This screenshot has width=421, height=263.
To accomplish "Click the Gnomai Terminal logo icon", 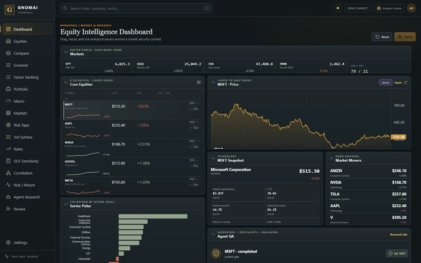I will [x=10, y=10].
